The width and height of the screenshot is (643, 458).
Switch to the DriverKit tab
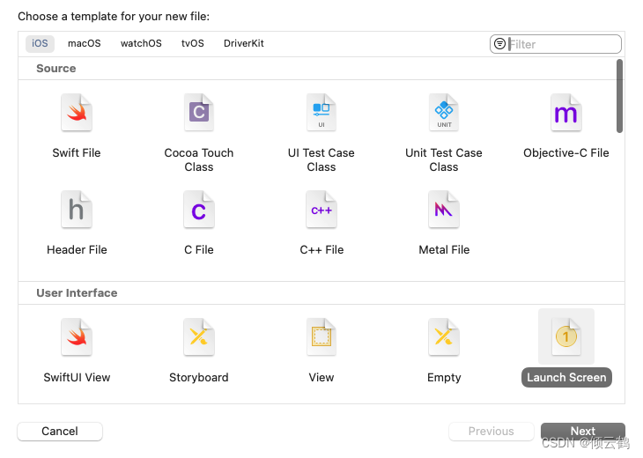[244, 43]
